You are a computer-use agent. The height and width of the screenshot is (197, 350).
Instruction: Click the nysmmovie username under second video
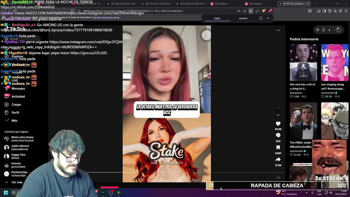tap(328, 93)
